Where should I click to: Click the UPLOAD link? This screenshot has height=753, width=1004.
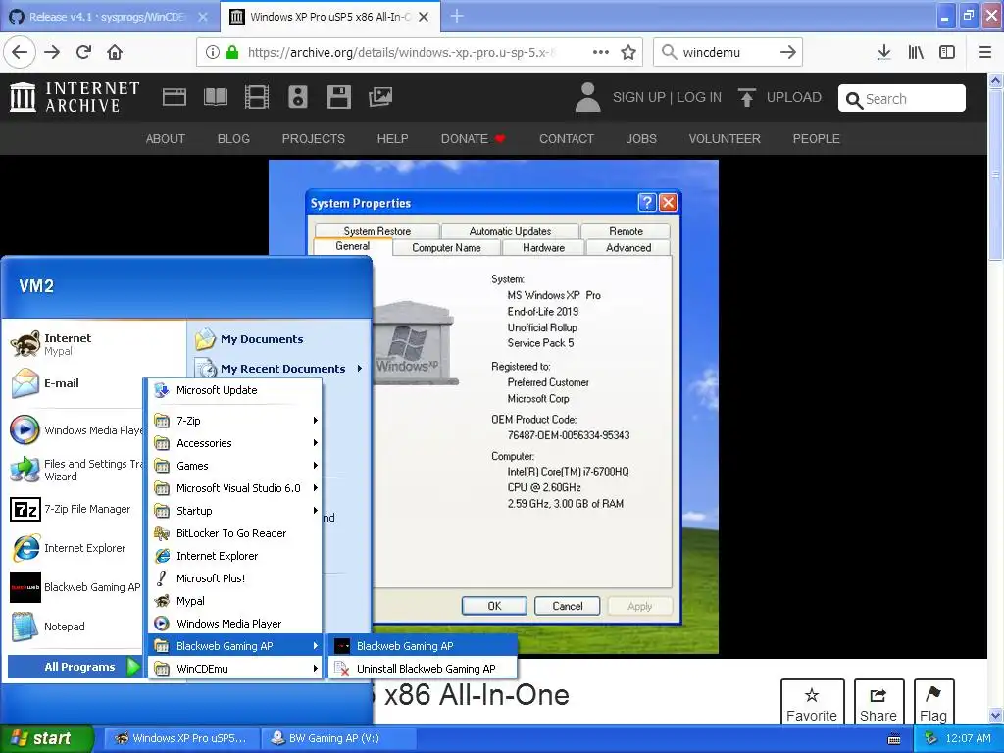click(x=779, y=97)
